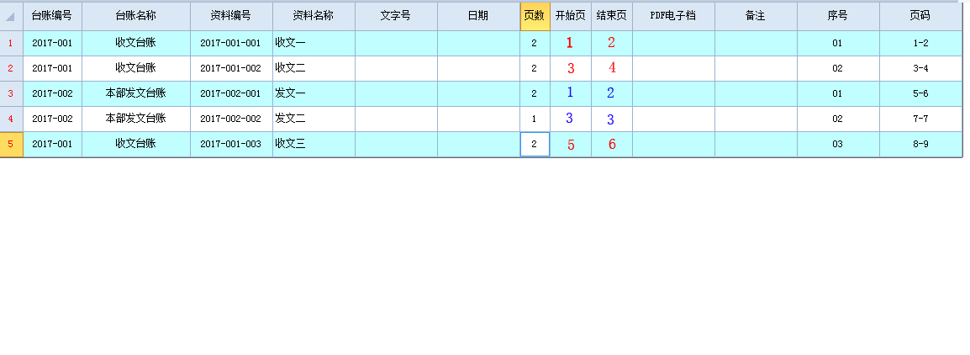Click red 开始页 value 3 of 收文二

pyautogui.click(x=571, y=69)
